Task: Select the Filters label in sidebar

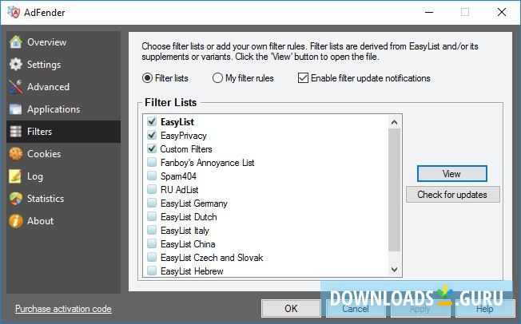Action: (39, 132)
